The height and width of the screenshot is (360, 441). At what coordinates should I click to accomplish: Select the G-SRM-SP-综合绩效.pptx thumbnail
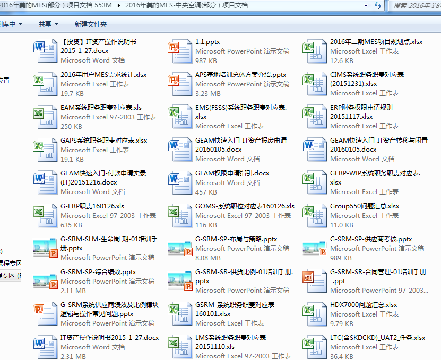pyautogui.click(x=45, y=282)
